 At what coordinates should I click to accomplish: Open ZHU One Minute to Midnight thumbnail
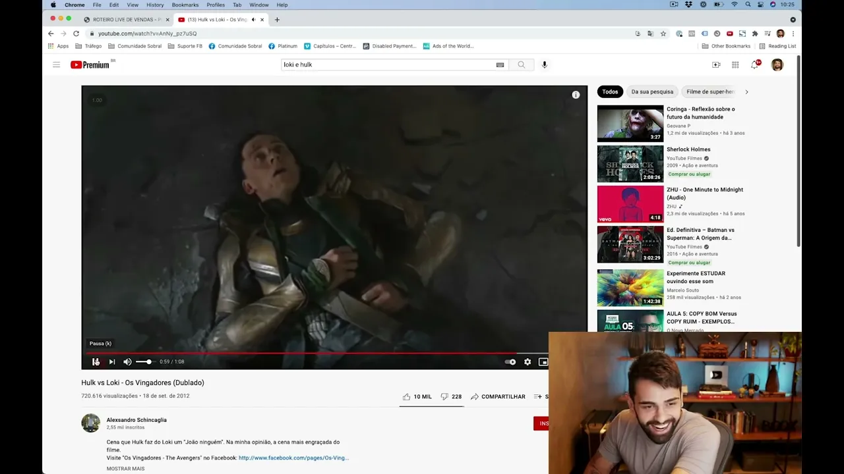[630, 204]
